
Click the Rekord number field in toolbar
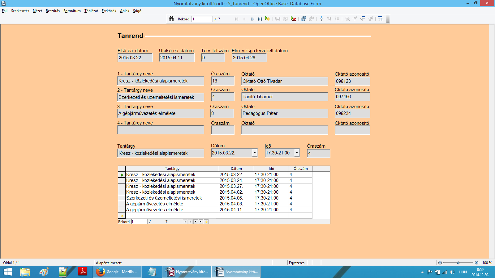pyautogui.click(x=202, y=19)
